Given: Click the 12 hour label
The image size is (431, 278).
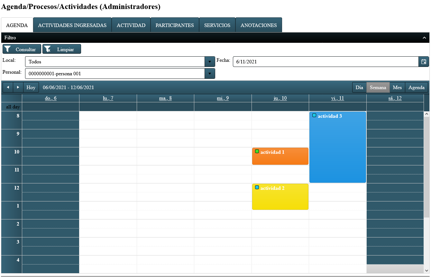Looking at the screenshot, I should click(x=17, y=188).
